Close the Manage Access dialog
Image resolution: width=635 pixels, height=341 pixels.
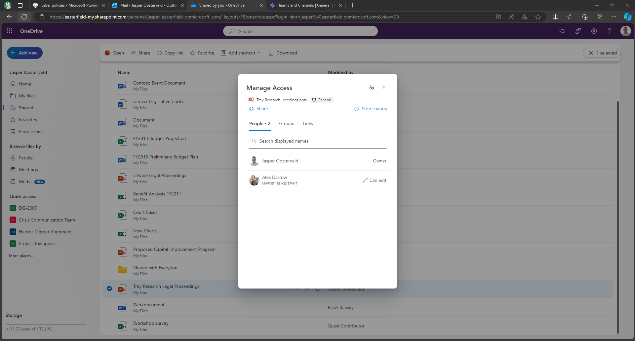[383, 87]
